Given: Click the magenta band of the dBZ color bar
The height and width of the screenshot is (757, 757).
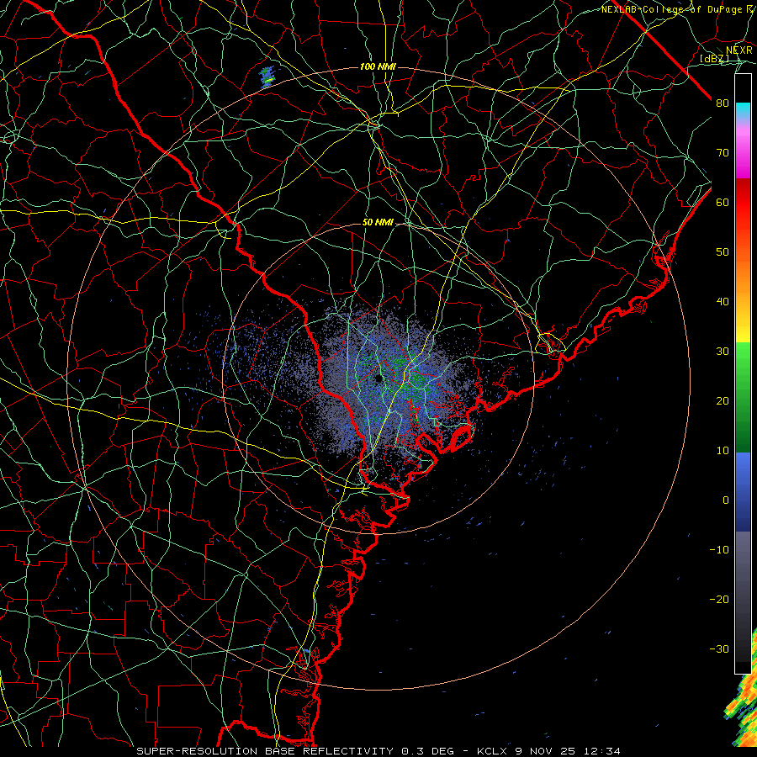Looking at the screenshot, I should click(743, 152).
